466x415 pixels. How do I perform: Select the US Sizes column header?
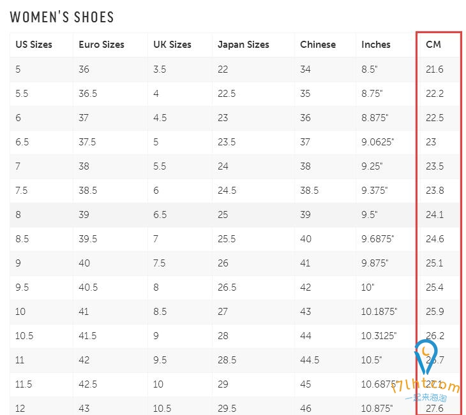click(x=34, y=45)
